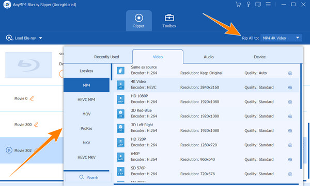Click the HD 720P format icon
Viewport: 310px width, 186px height.
tap(120, 142)
